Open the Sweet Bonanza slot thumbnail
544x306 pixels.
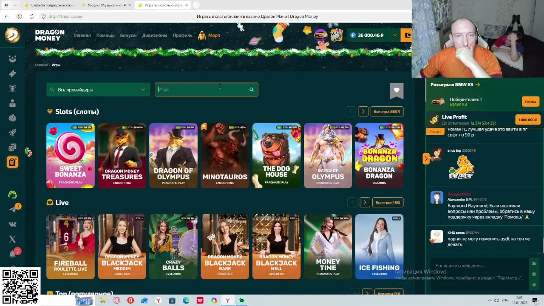(x=71, y=156)
